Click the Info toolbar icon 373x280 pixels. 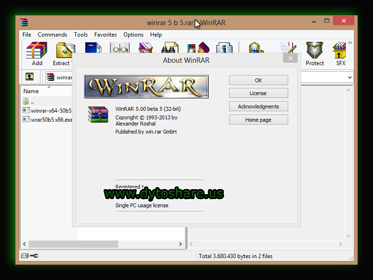point(224,48)
